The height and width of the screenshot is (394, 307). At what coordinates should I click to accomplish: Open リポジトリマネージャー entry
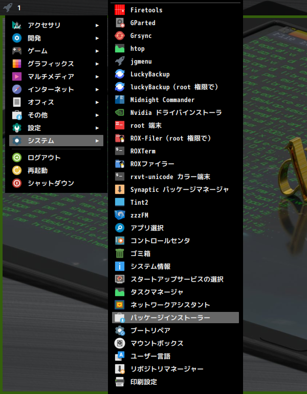176,369
